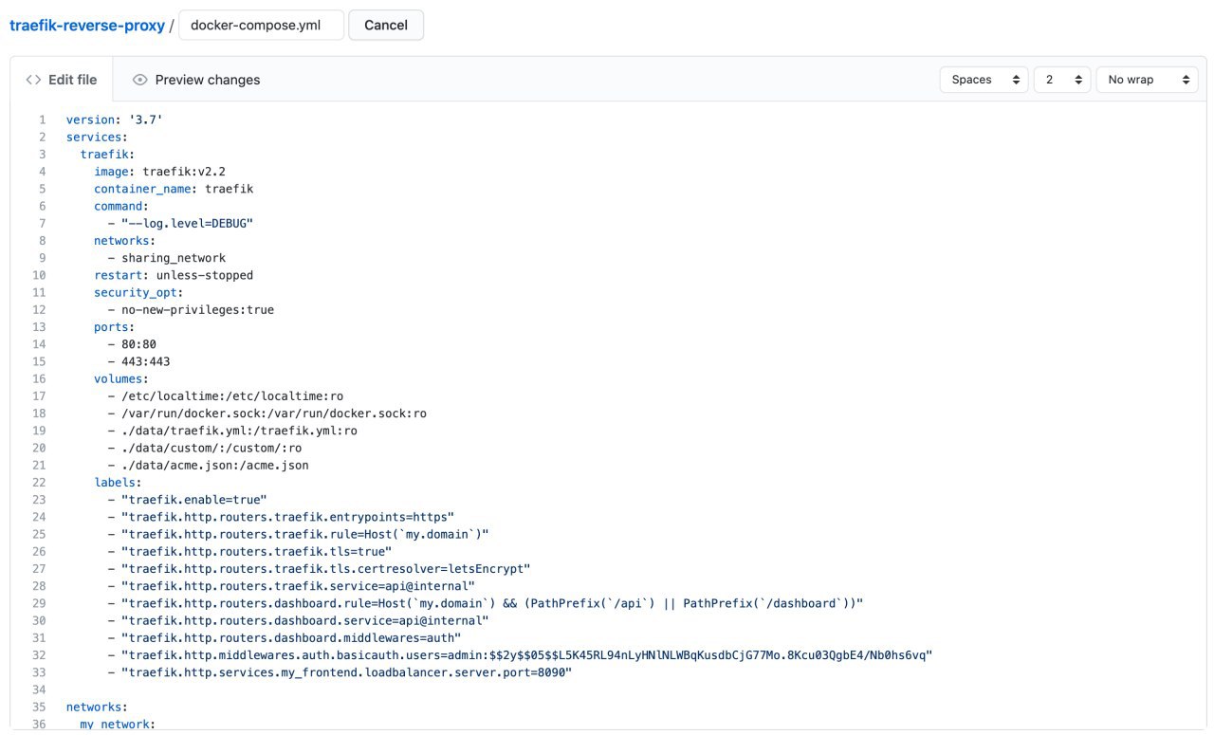Click the 'sharing_network' entry
The image size is (1214, 735).
167,258
